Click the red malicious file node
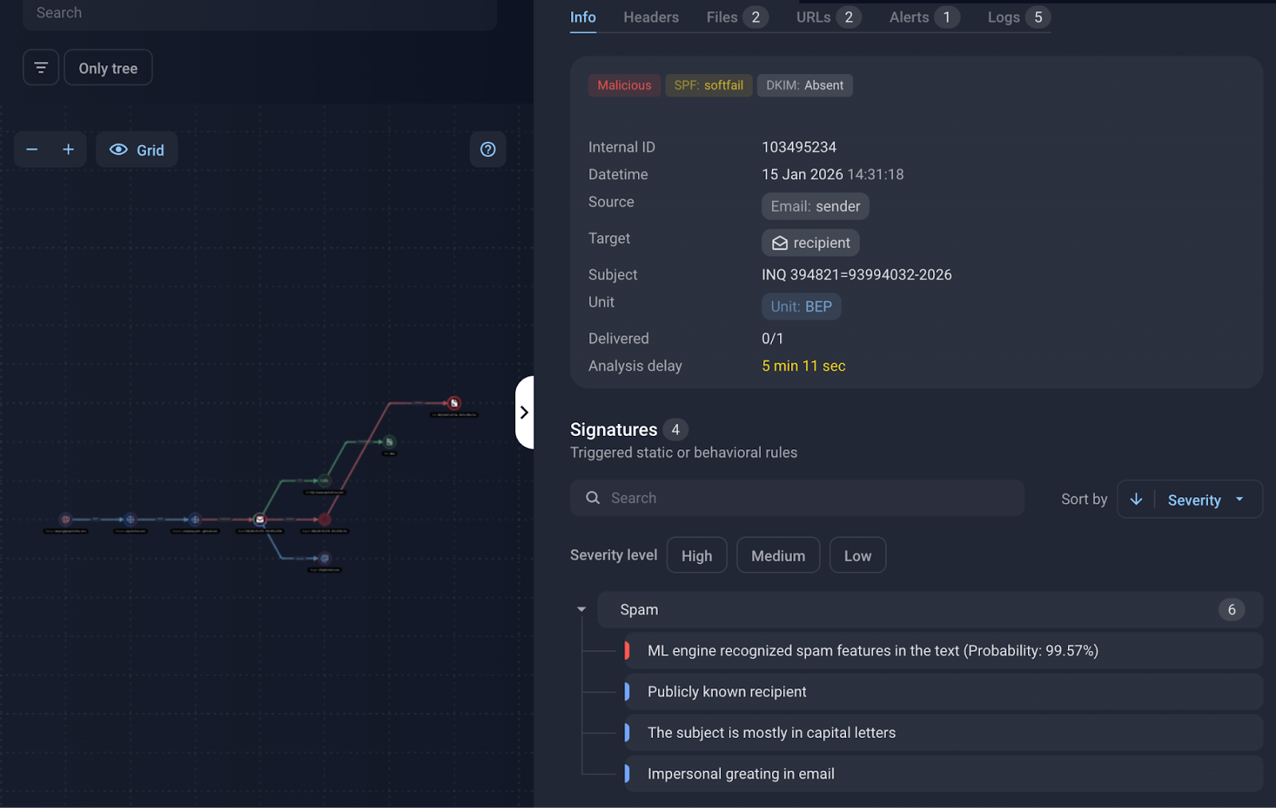The height and width of the screenshot is (808, 1276). click(453, 403)
